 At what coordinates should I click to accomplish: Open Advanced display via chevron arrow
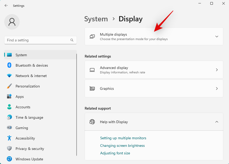click(217, 70)
